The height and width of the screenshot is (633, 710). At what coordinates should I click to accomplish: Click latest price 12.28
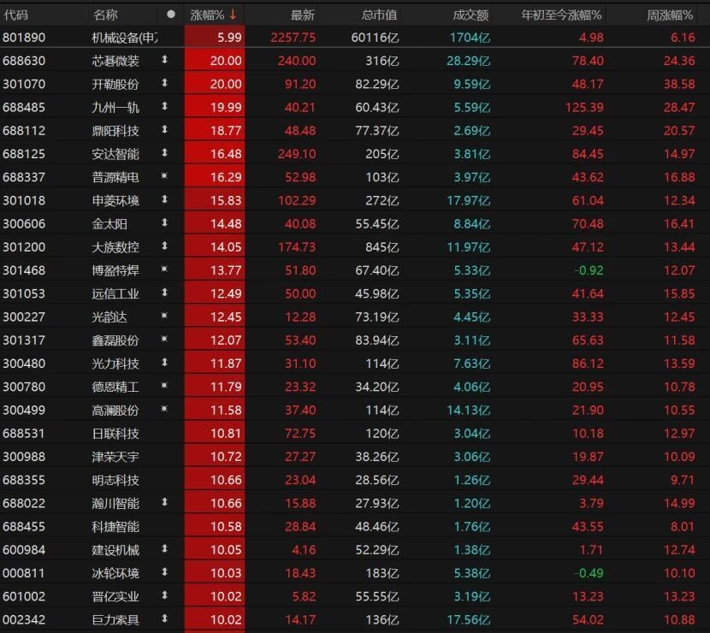(x=300, y=317)
